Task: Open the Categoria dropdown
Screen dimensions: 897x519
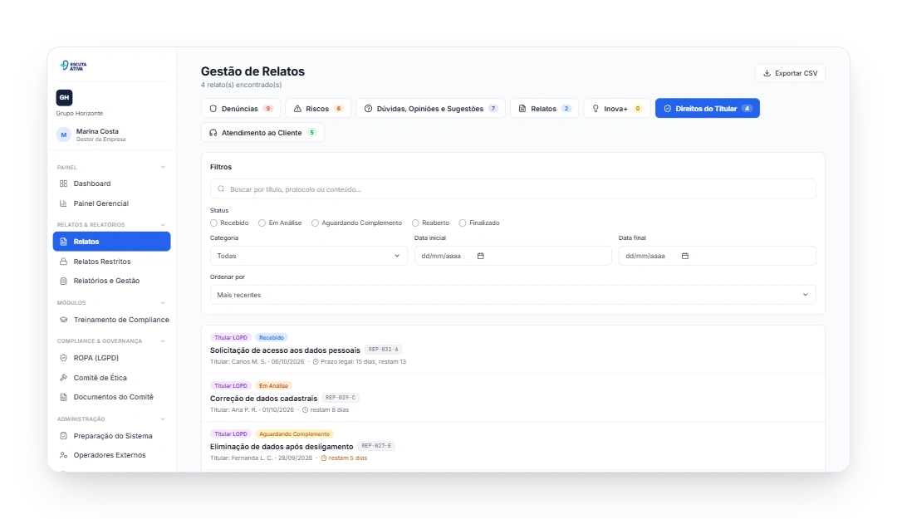Action: (308, 256)
